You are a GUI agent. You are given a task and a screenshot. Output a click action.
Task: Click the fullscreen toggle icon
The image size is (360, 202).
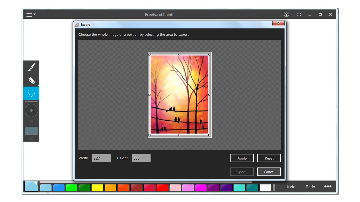[x=299, y=14]
